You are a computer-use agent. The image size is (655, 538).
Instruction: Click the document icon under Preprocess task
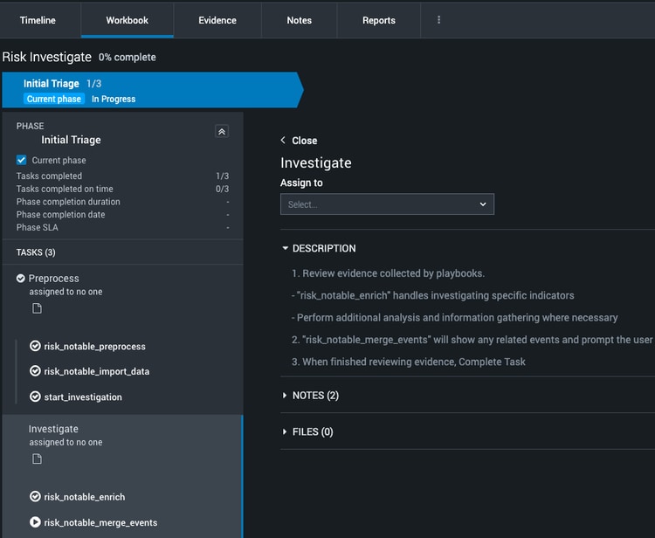point(37,308)
